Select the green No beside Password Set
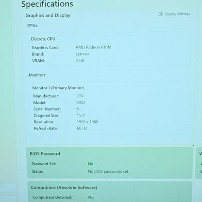This screenshot has height=202, width=202. point(91,164)
